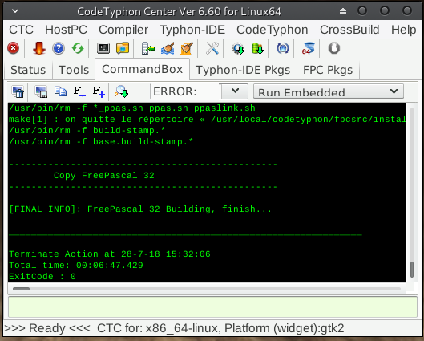Screen dimensions: 424x341
Task: Increase font size with F plus icon
Action: [99, 91]
